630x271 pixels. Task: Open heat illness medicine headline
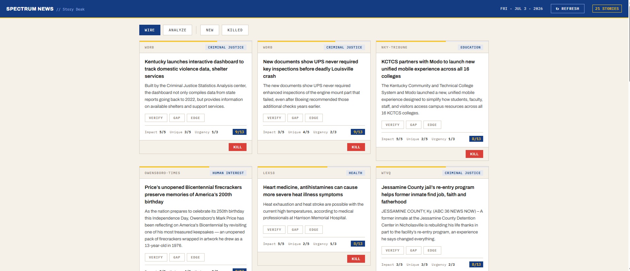click(314, 191)
